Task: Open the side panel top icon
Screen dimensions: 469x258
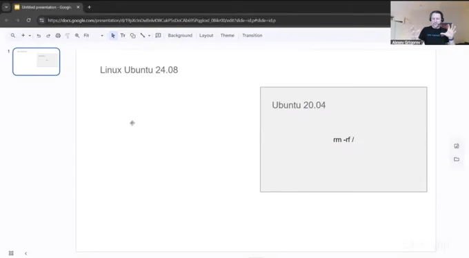Action: 457,146
